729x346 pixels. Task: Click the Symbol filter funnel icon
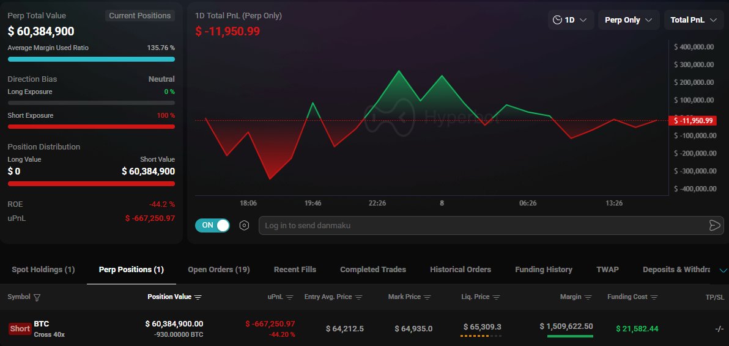pyautogui.click(x=37, y=297)
